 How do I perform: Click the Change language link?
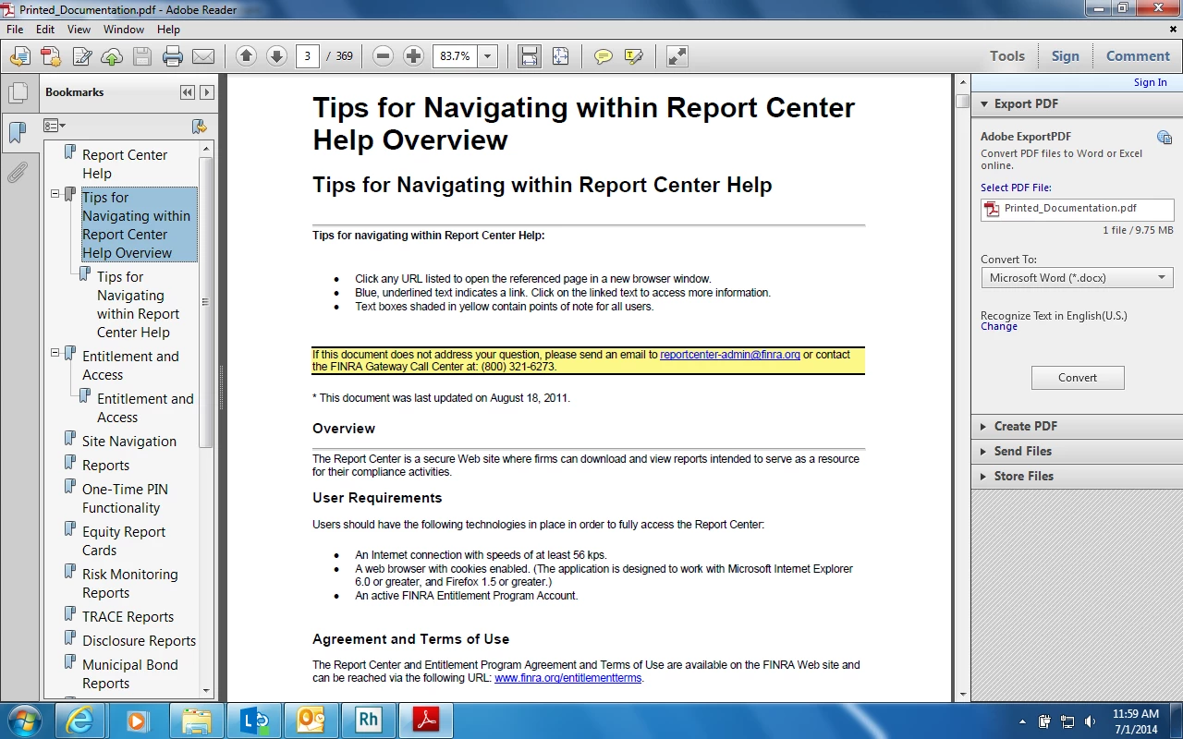(999, 327)
